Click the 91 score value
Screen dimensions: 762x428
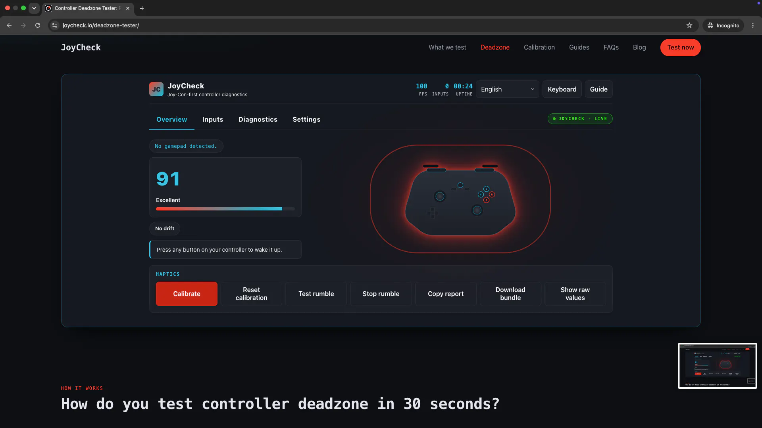(x=168, y=179)
